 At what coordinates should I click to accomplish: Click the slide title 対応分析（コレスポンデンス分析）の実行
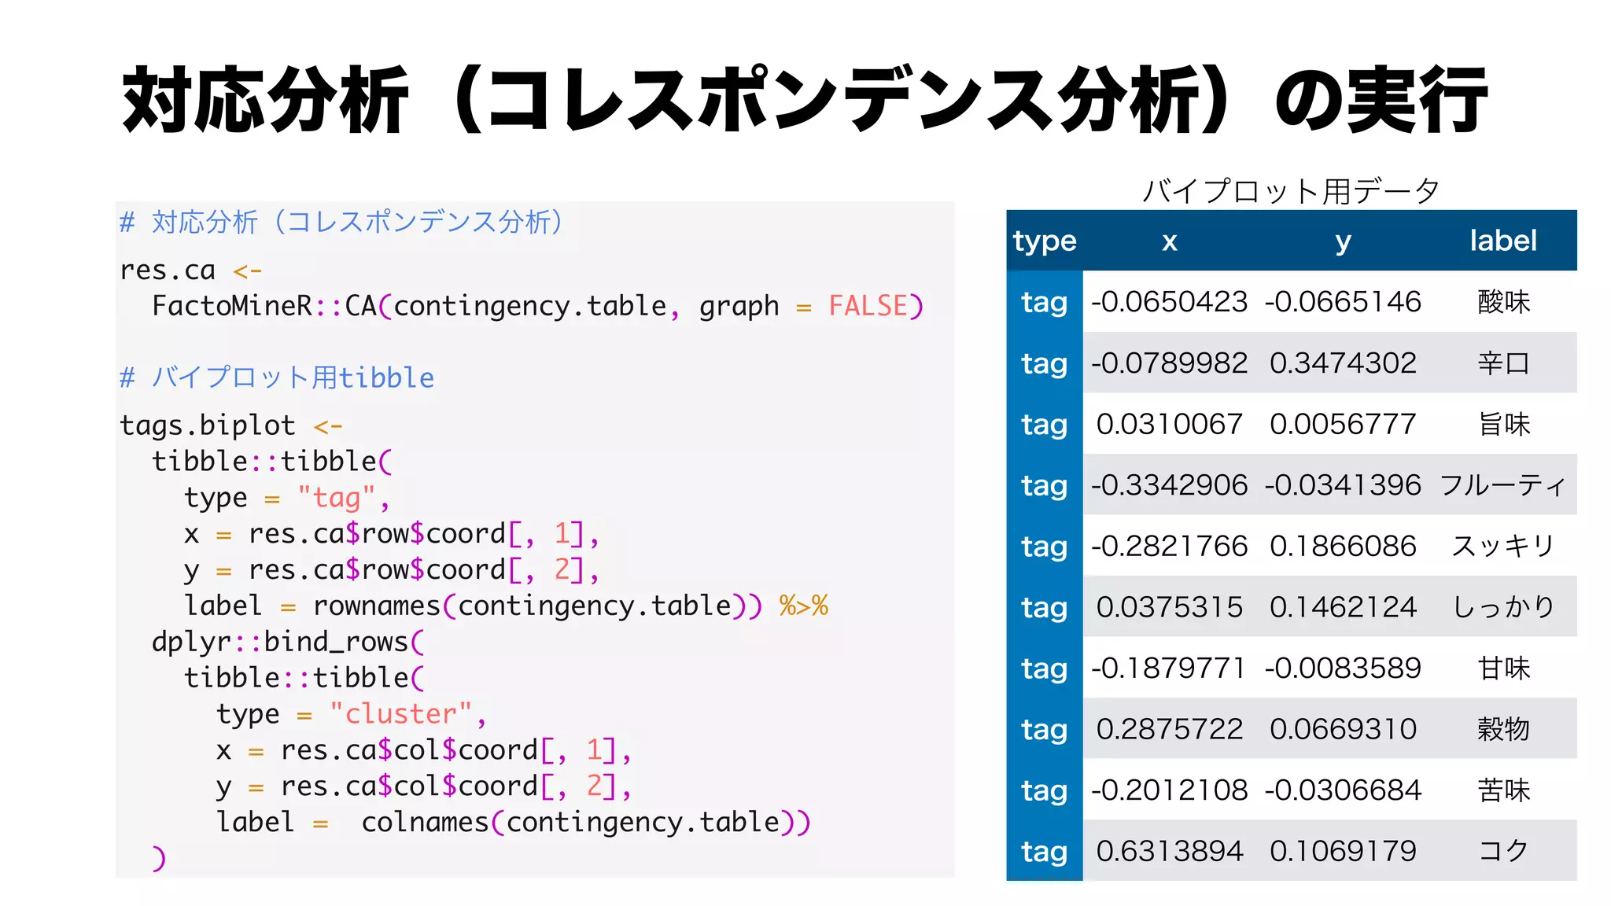805,100
